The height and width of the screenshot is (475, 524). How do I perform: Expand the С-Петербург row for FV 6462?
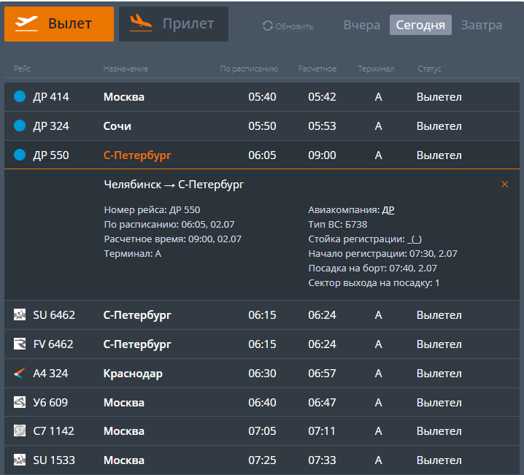tap(137, 344)
